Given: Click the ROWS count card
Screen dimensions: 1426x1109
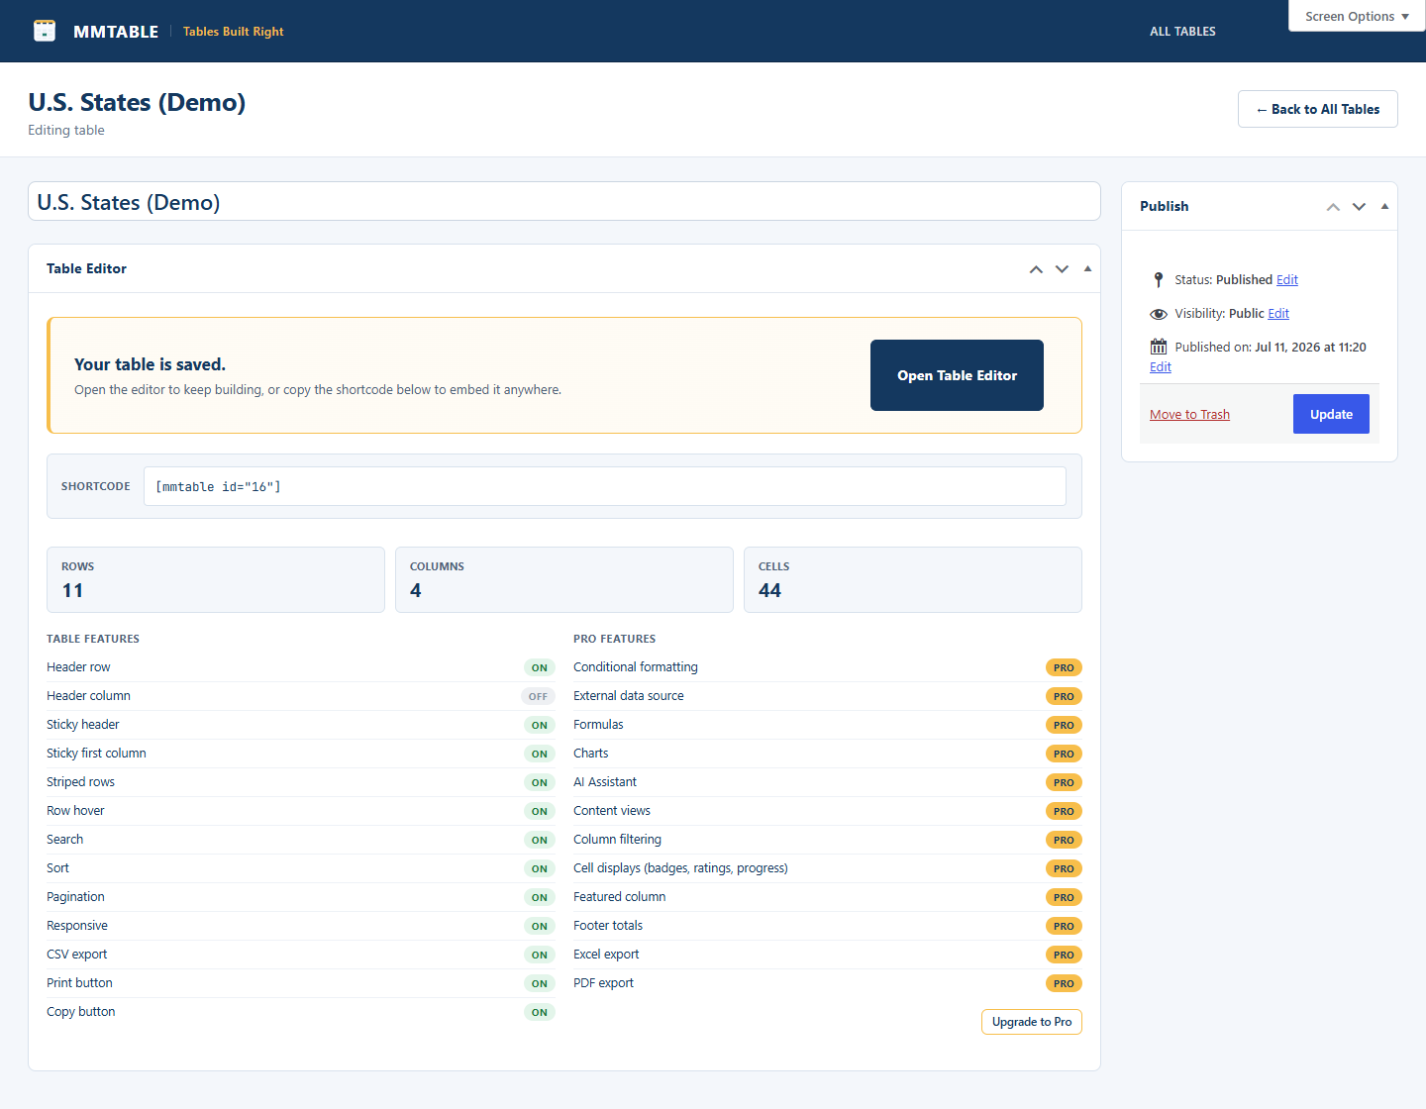Looking at the screenshot, I should click(x=216, y=579).
